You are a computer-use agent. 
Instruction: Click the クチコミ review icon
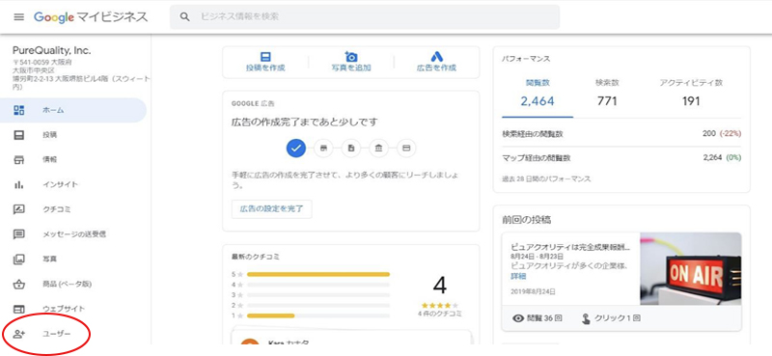[x=18, y=209]
